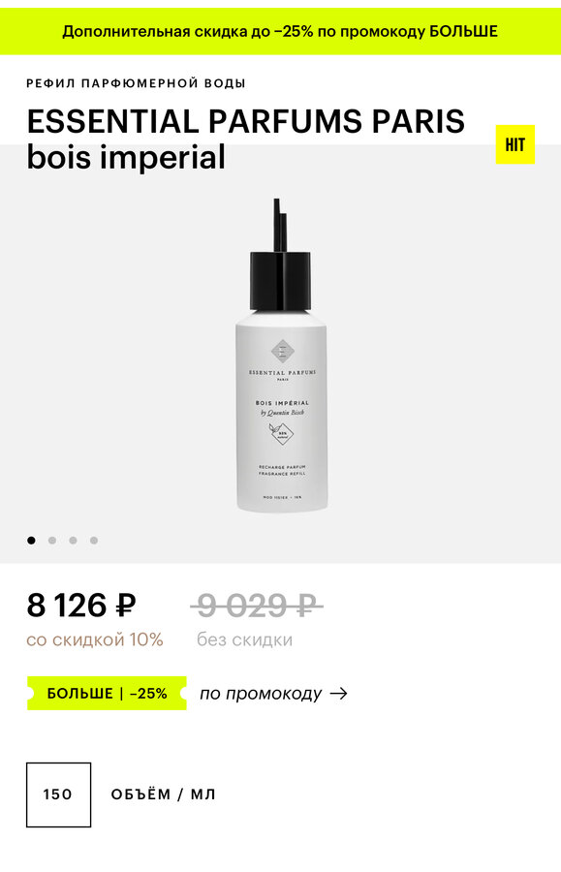Click the bois imperial product name
Image resolution: width=561 pixels, height=872 pixels.
[126, 157]
